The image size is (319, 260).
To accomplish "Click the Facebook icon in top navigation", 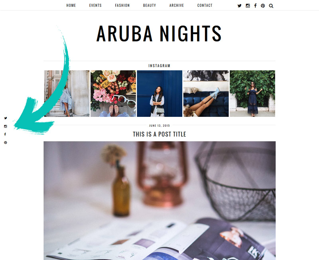I will click(255, 6).
